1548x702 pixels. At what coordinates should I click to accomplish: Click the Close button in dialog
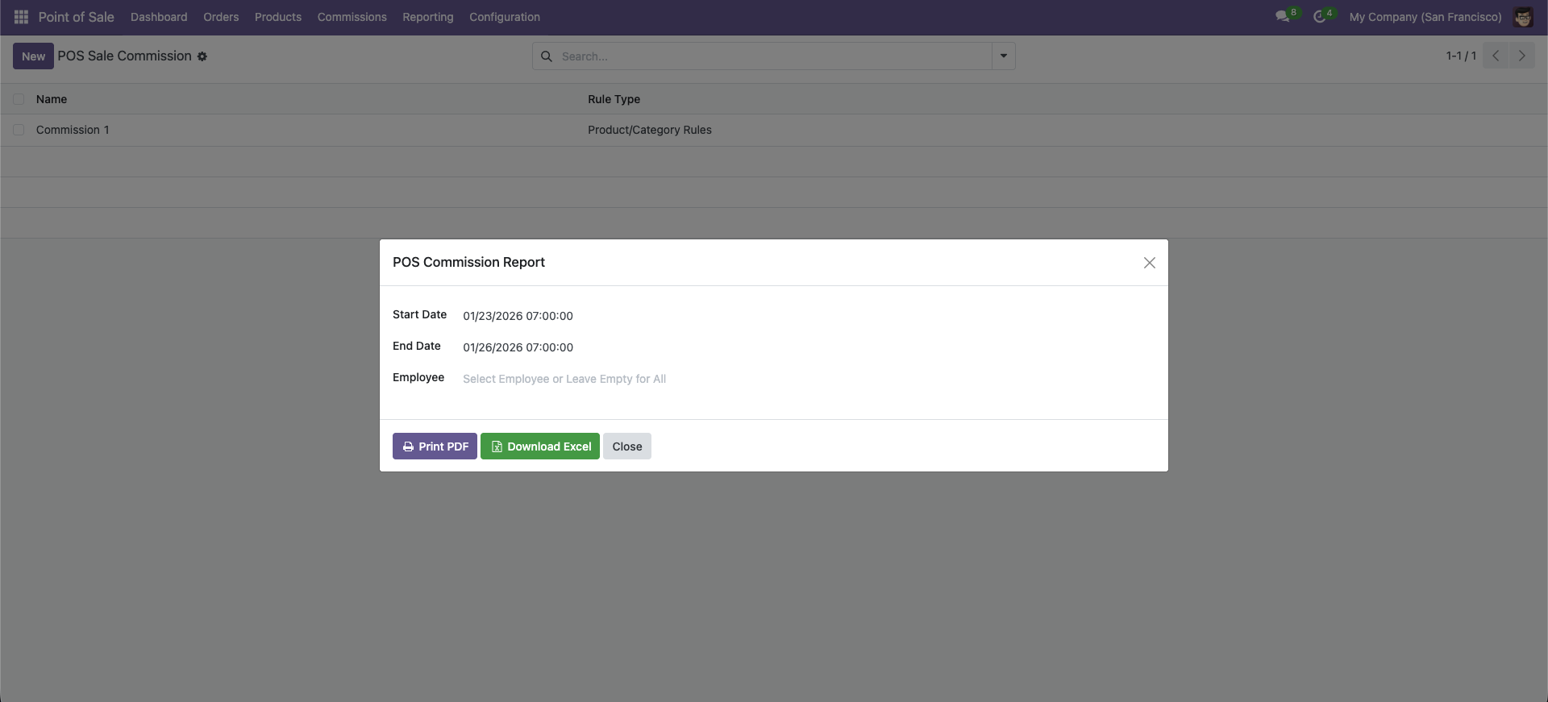pos(627,447)
